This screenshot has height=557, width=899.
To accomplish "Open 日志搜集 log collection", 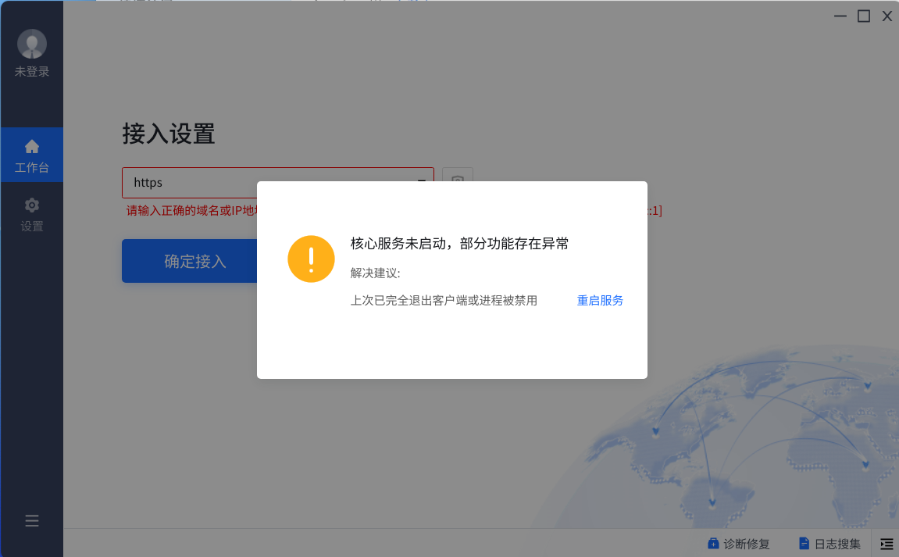I will [x=829, y=544].
